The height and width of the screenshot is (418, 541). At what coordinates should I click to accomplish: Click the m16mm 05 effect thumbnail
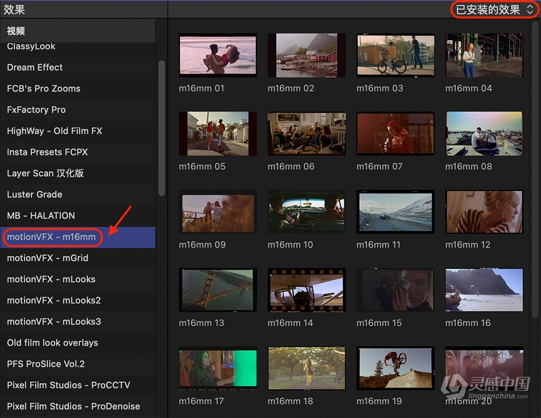217,134
